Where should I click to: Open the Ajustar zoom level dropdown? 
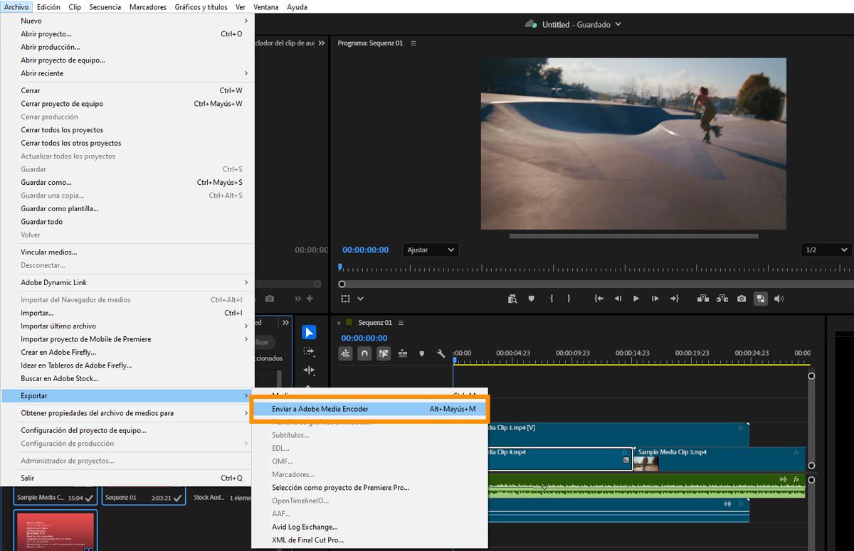(431, 250)
